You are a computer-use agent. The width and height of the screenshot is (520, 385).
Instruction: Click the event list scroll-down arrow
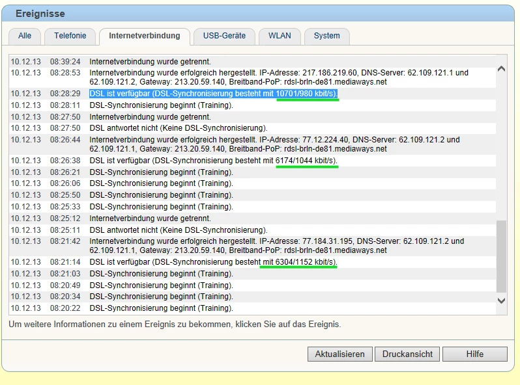(502, 300)
